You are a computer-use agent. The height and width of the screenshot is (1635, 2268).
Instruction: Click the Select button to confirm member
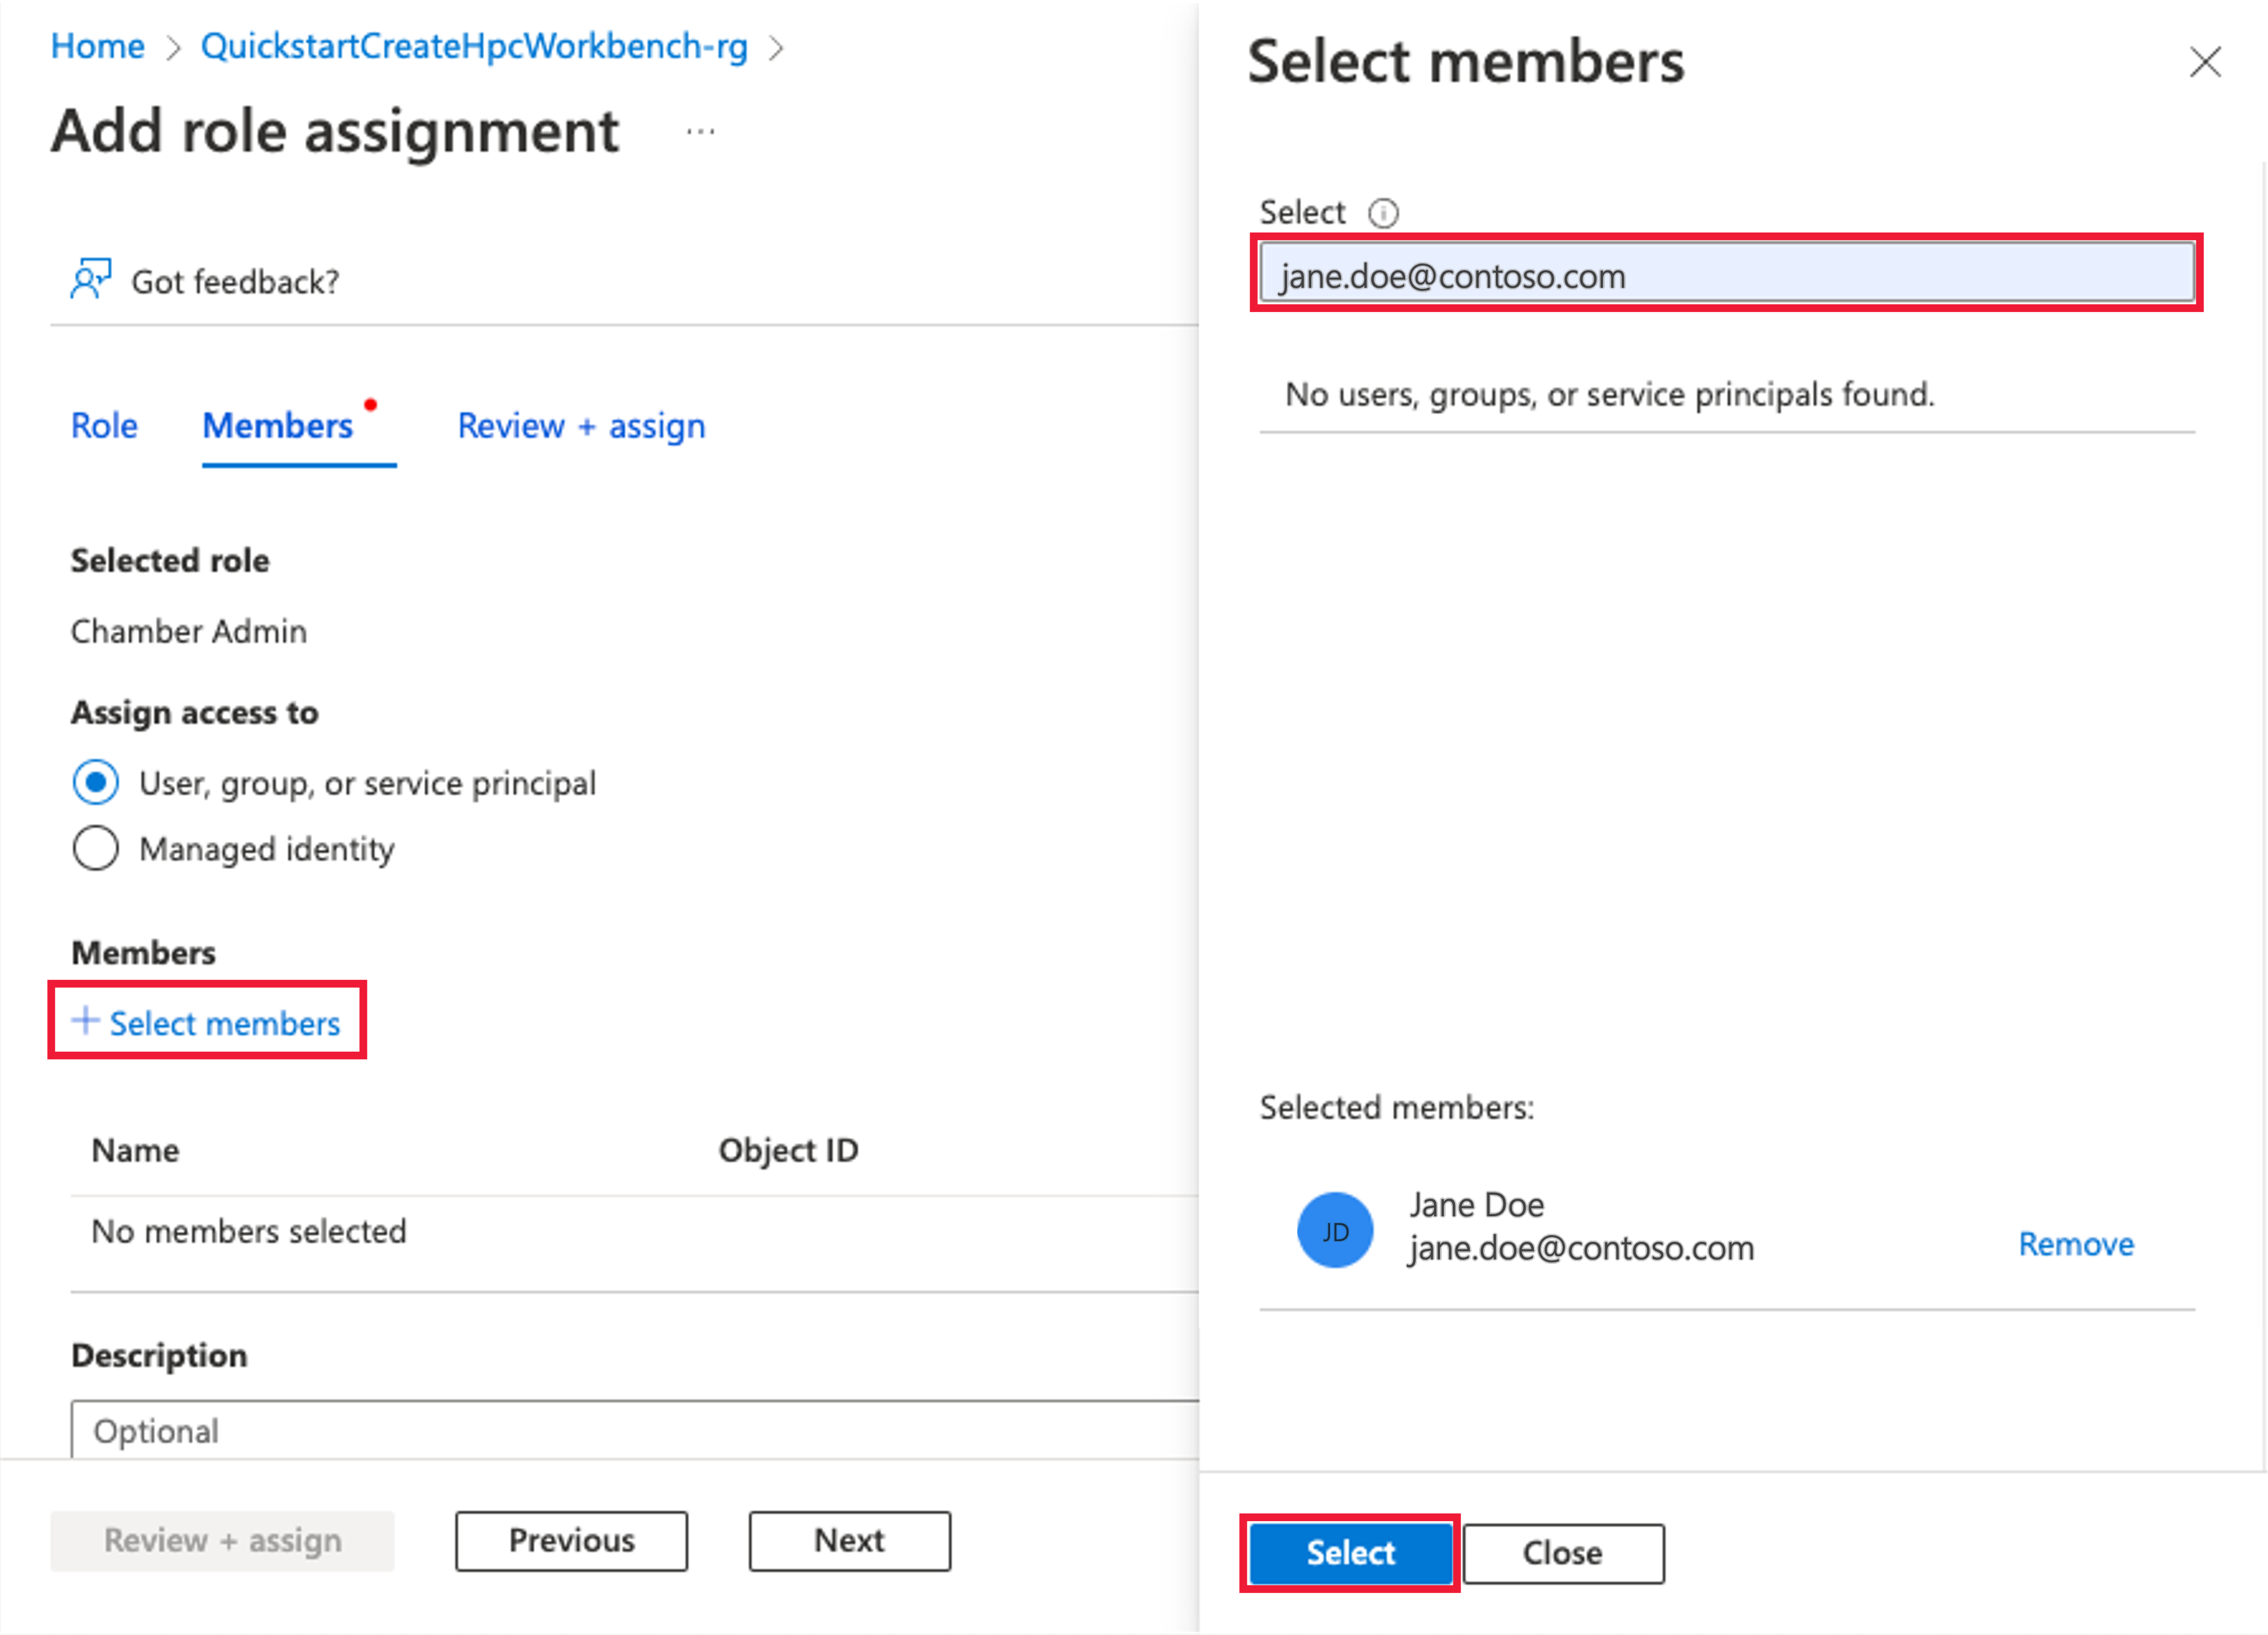point(1349,1552)
